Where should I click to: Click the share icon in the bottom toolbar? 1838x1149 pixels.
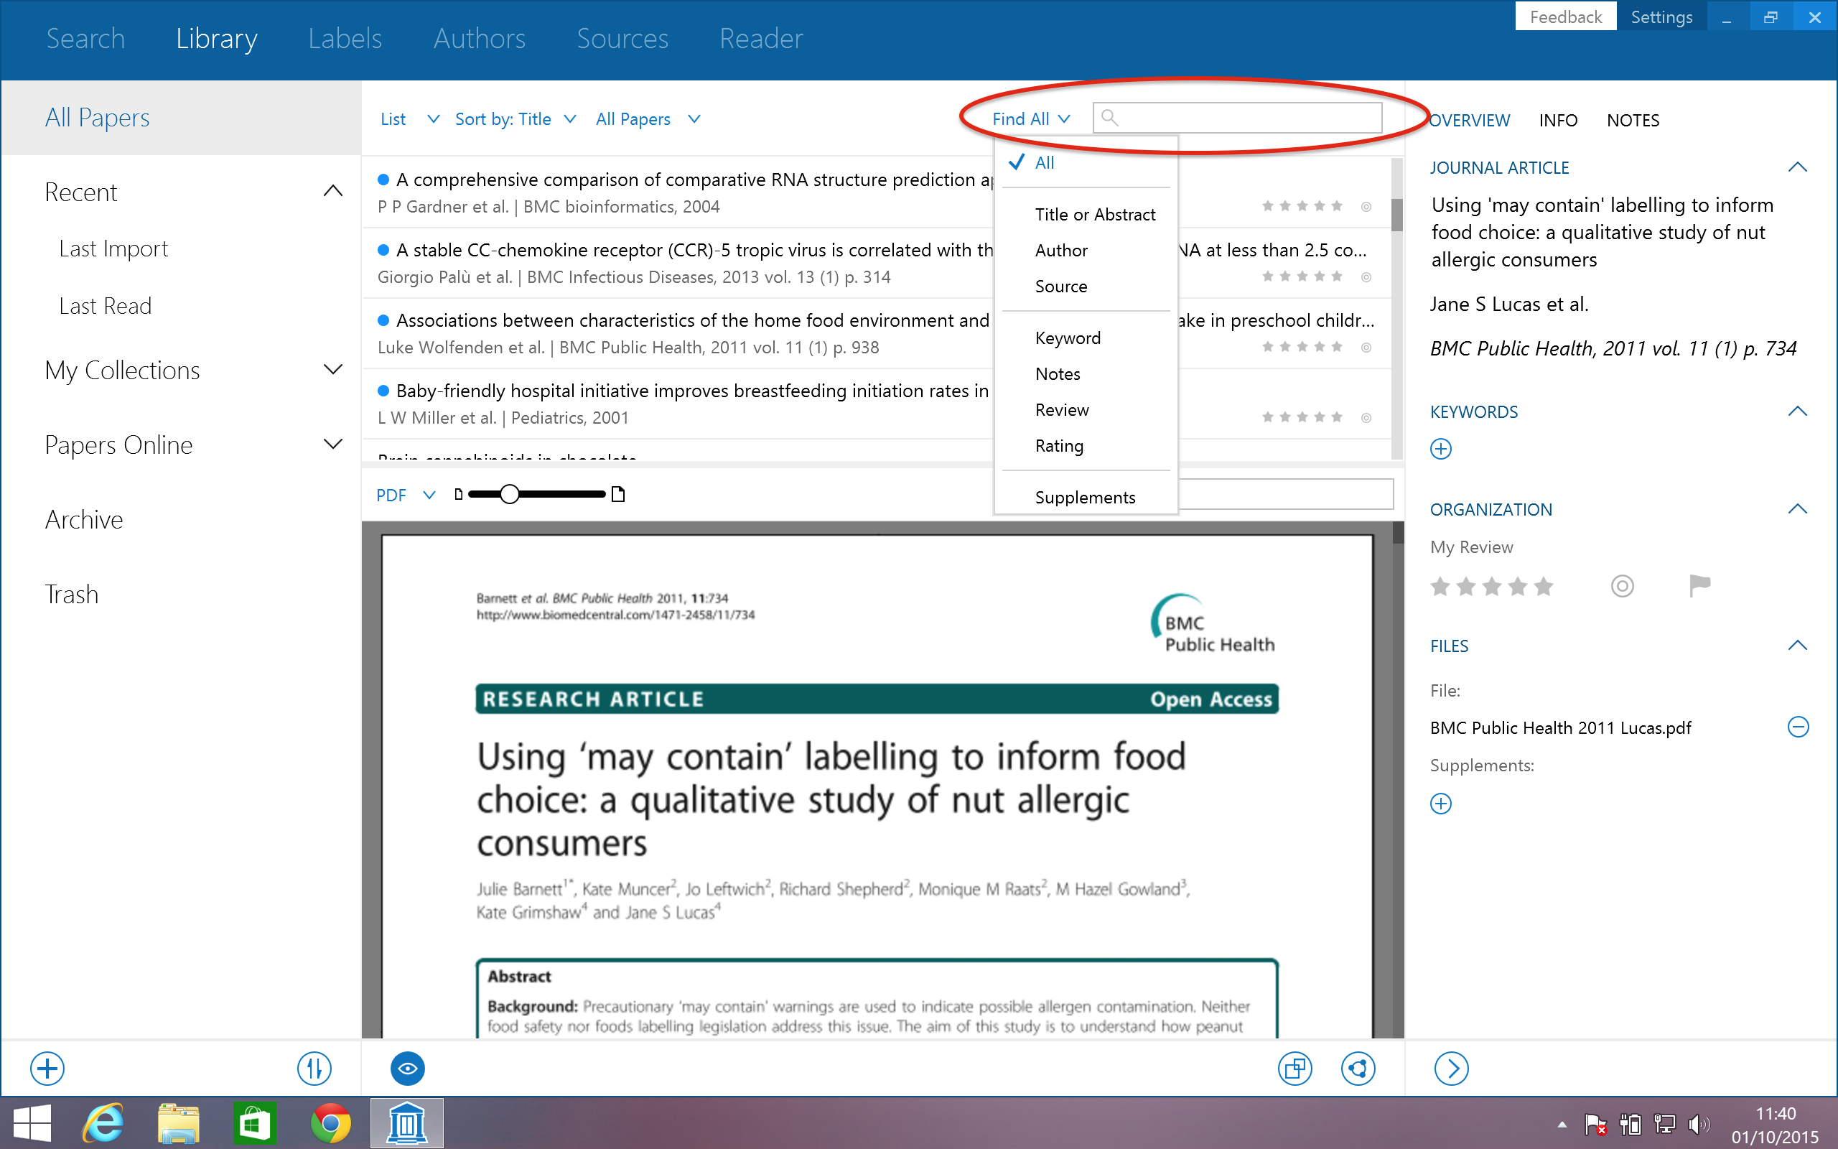1358,1069
